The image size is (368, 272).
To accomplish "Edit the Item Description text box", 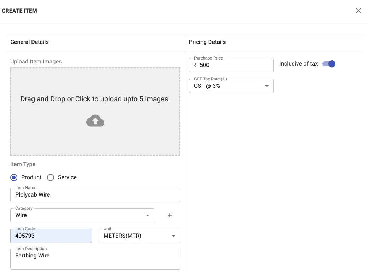I will click(95, 259).
